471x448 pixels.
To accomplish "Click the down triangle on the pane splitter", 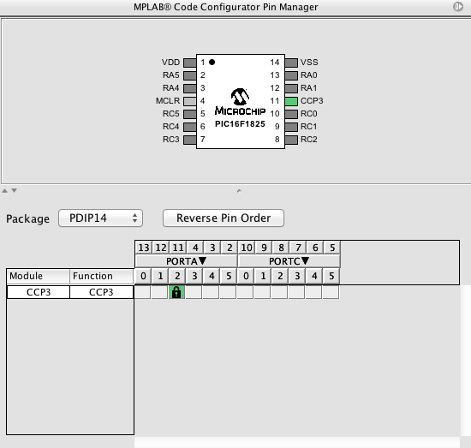I will click(14, 190).
